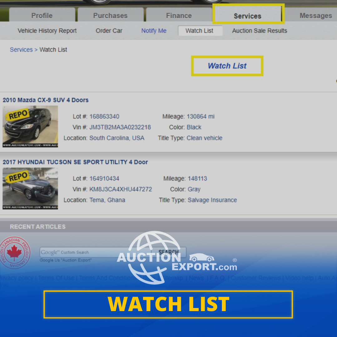The image size is (337, 337).
Task: Click the Tema, Ghana location
Action: click(107, 200)
